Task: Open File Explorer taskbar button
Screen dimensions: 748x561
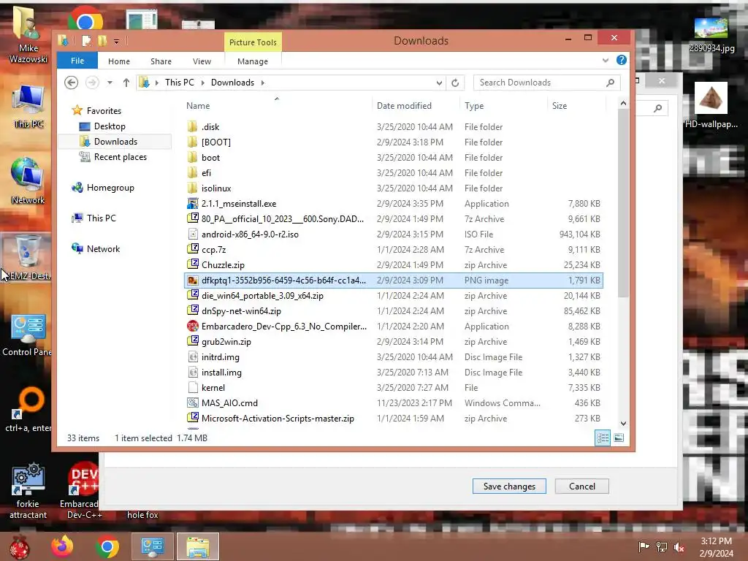Action: 197,546
